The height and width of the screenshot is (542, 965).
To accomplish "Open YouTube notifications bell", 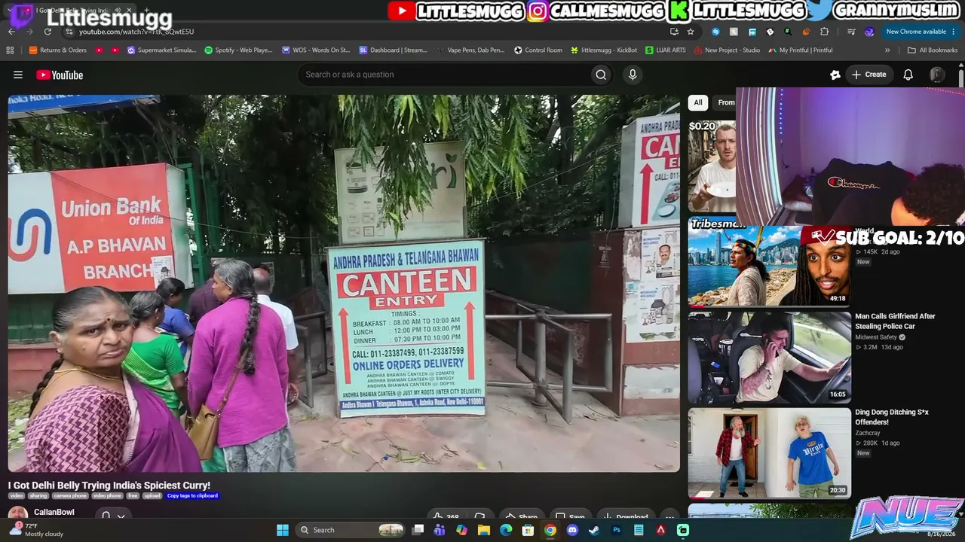I will point(908,75).
